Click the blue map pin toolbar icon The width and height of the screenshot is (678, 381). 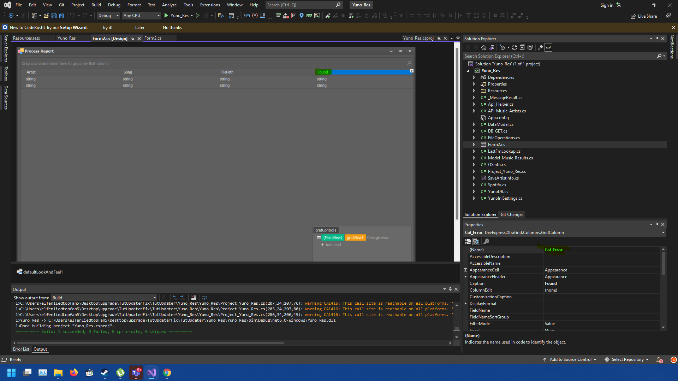[302, 16]
